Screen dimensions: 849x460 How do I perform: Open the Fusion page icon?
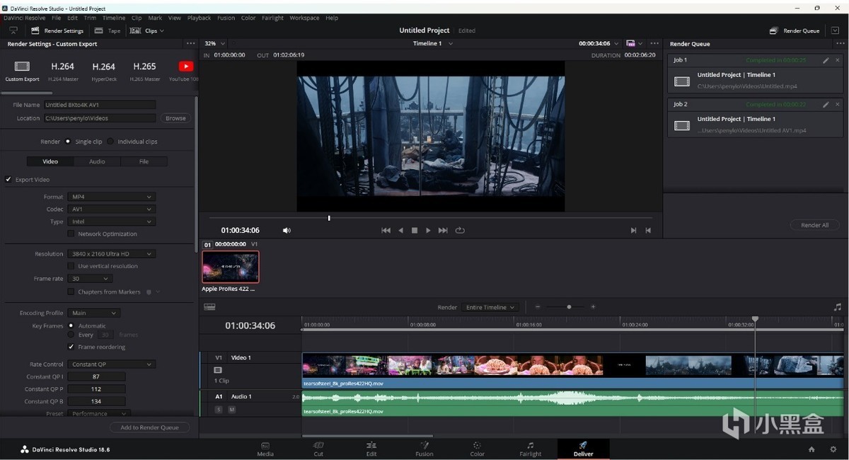pos(424,446)
